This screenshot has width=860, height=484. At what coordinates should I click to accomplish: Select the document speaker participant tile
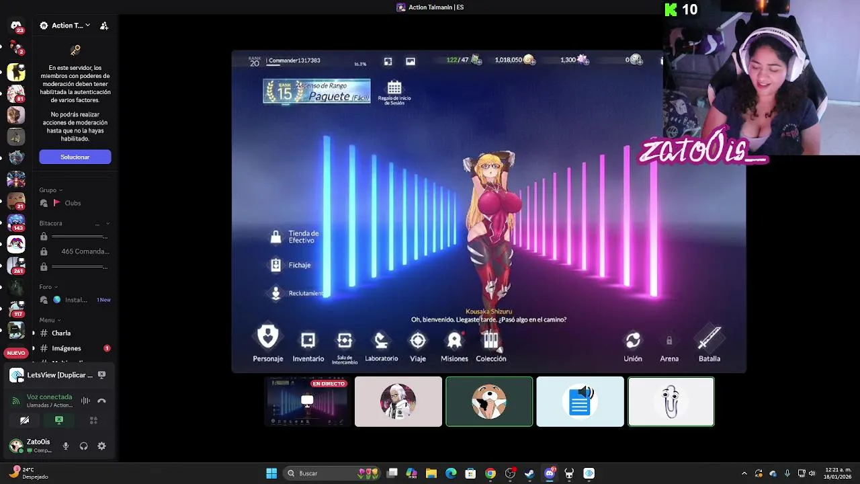(580, 401)
